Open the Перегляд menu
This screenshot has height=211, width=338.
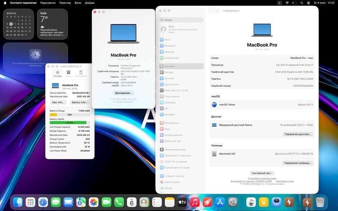tap(65, 3)
